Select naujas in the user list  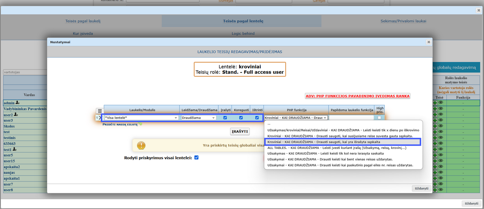click(25, 173)
